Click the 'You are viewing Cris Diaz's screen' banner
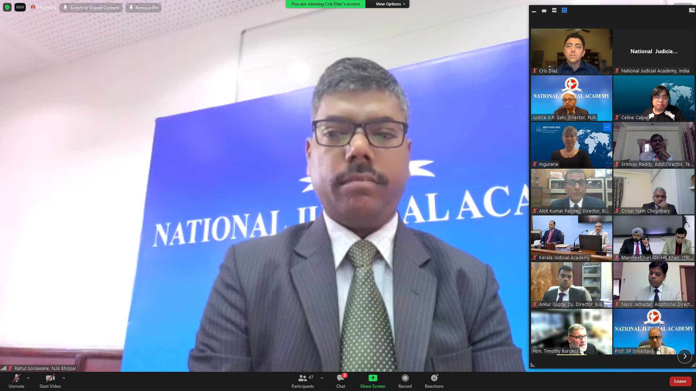The width and height of the screenshot is (696, 391). 326,4
